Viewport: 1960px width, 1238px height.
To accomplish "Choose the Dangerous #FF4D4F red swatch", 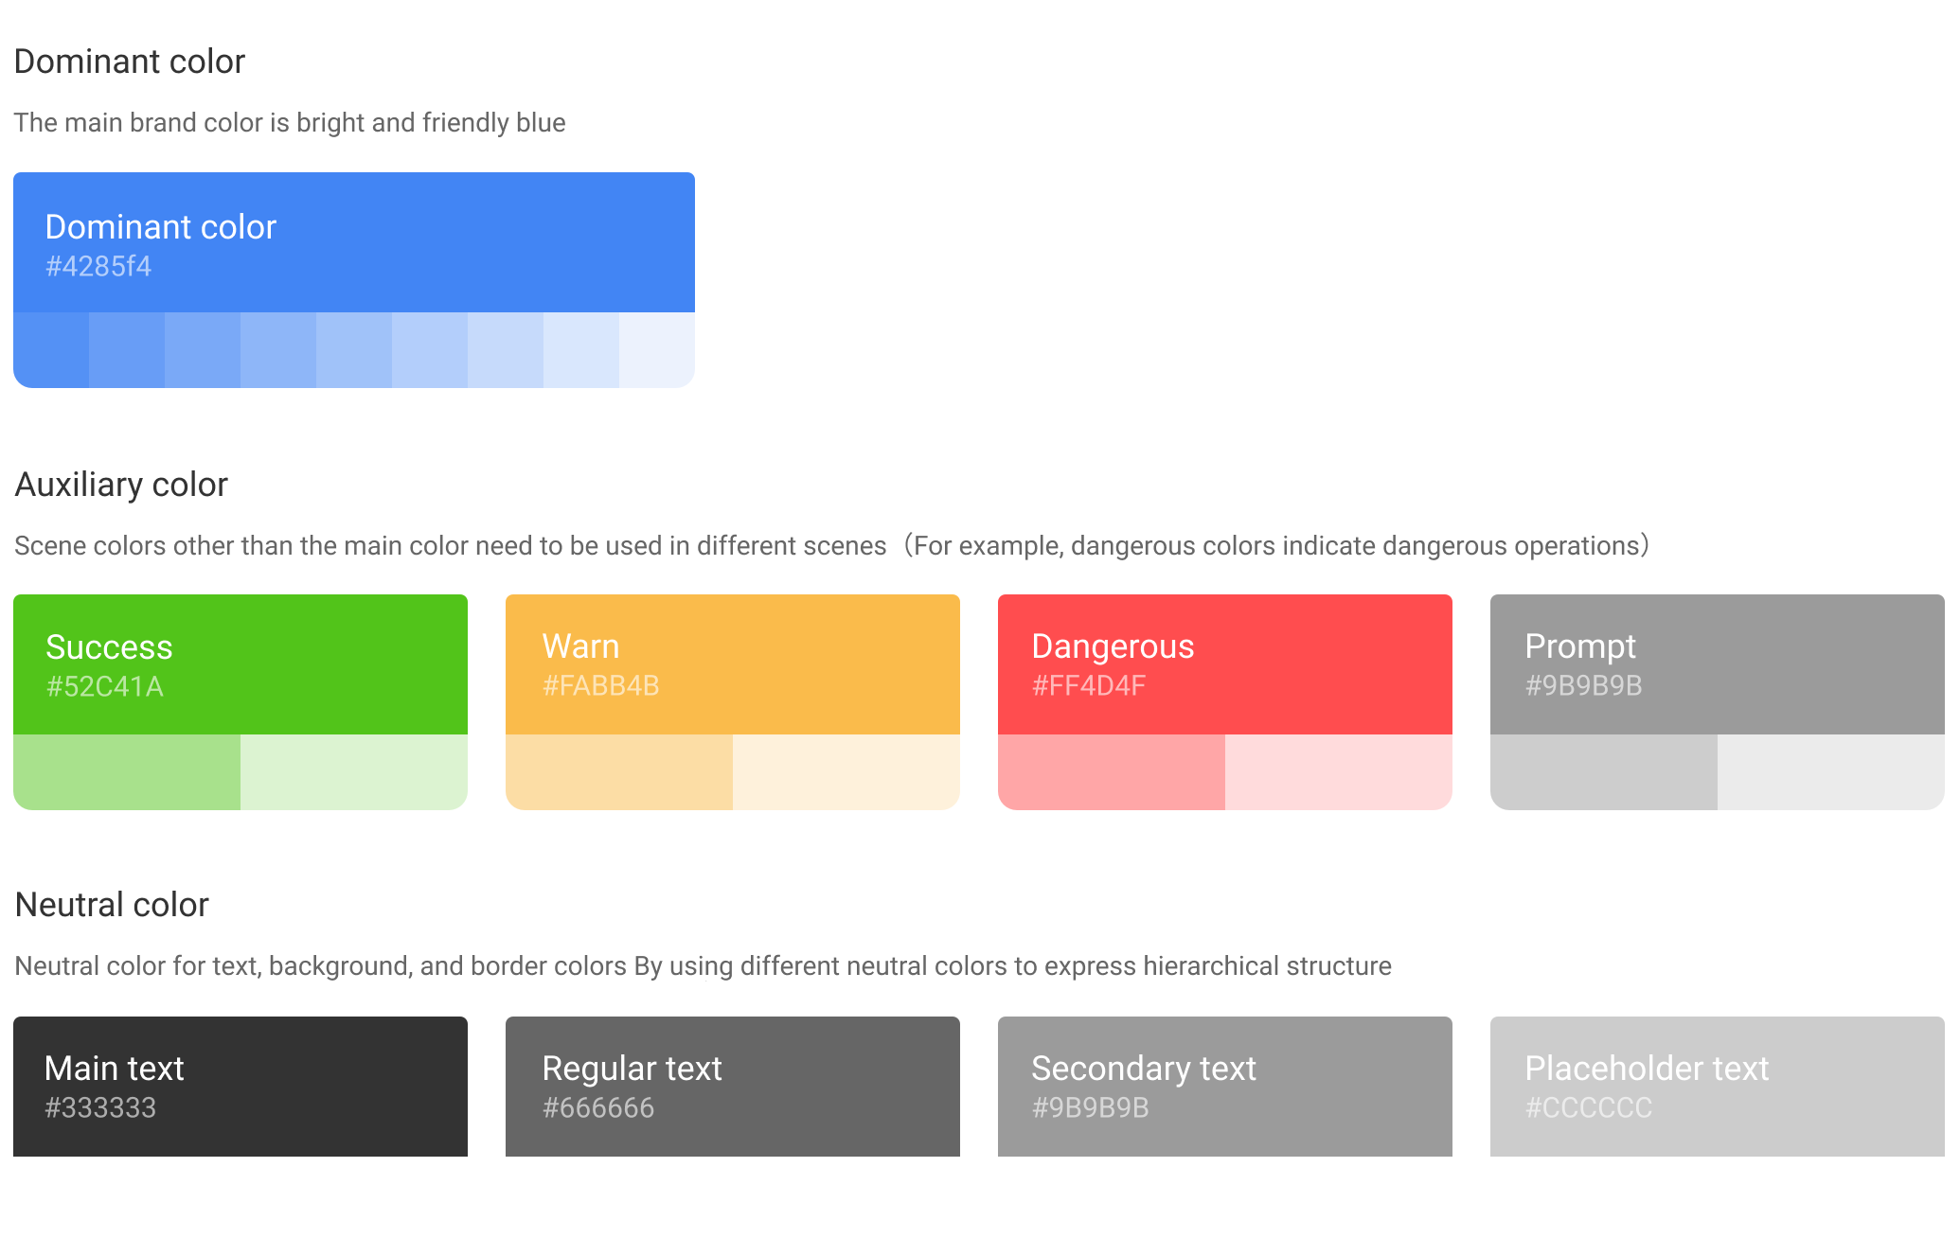I will coord(1225,664).
